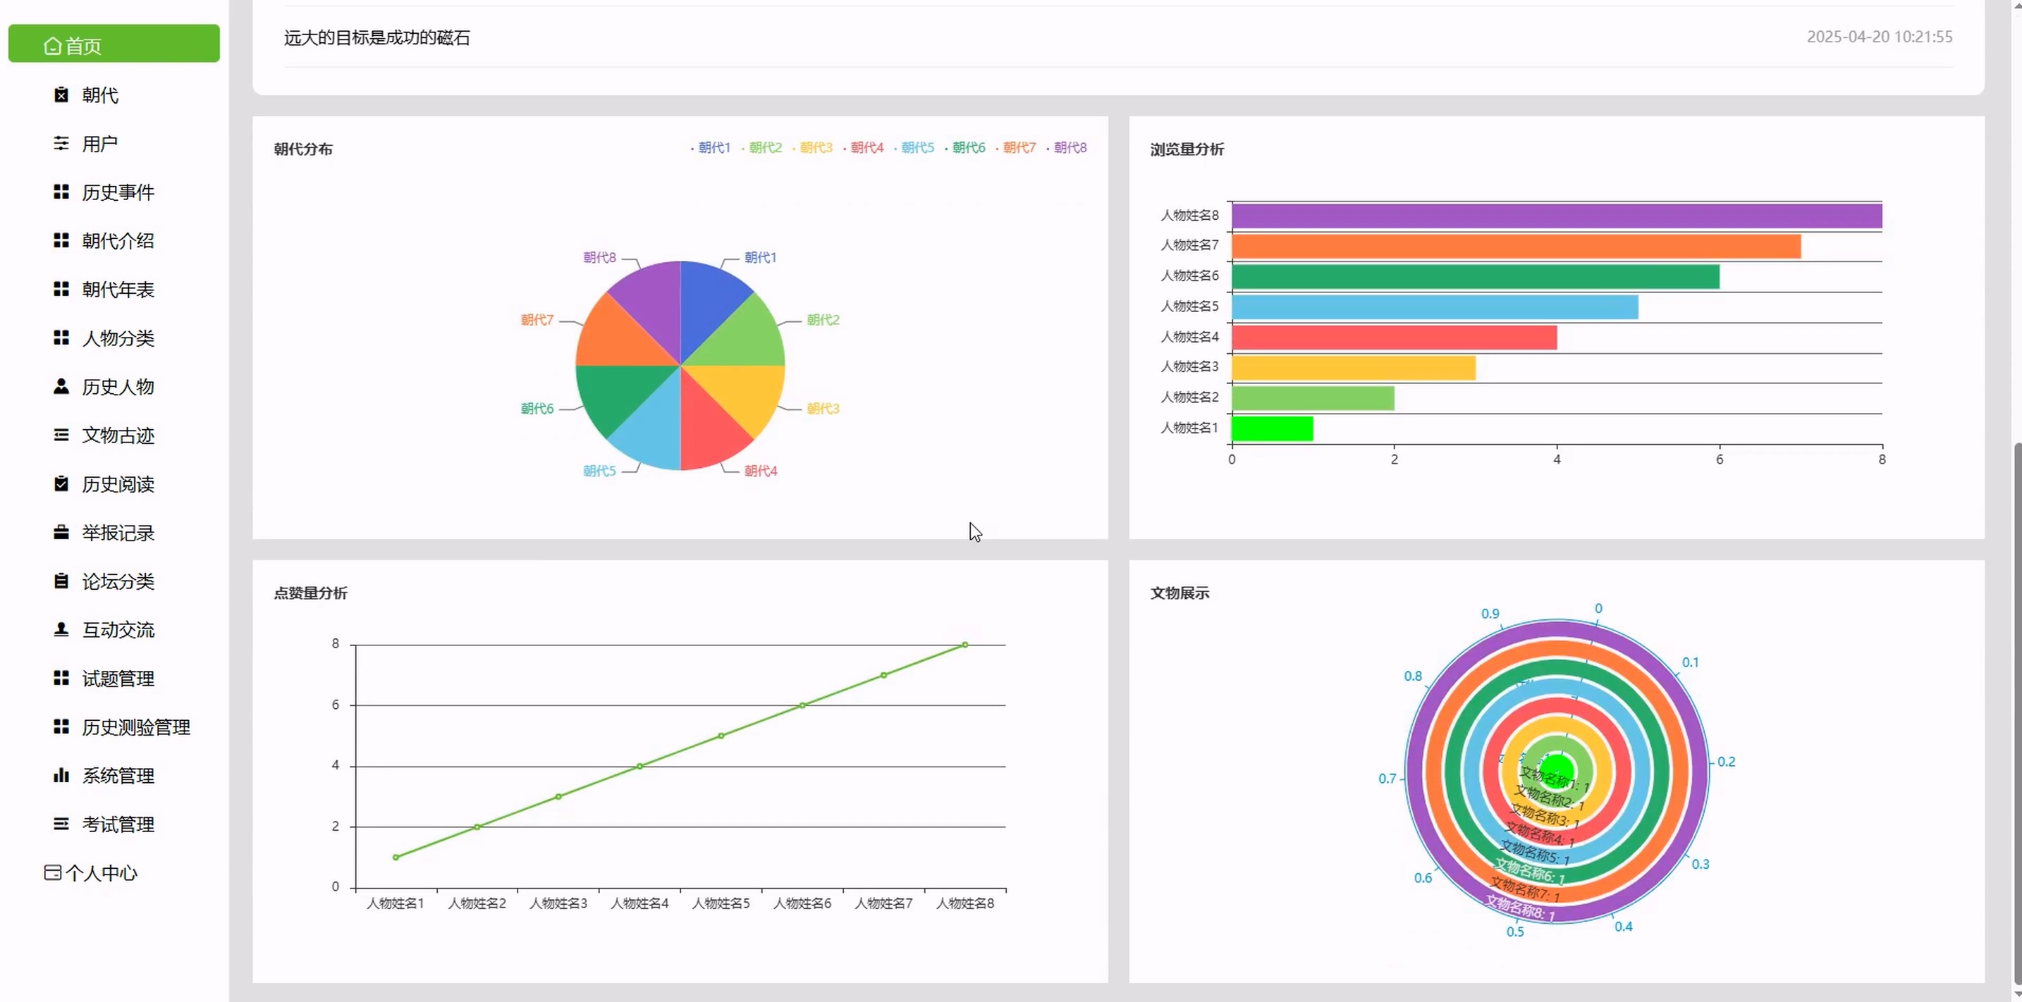
Task: Click the sliders icon next to 用户
Action: coord(61,144)
